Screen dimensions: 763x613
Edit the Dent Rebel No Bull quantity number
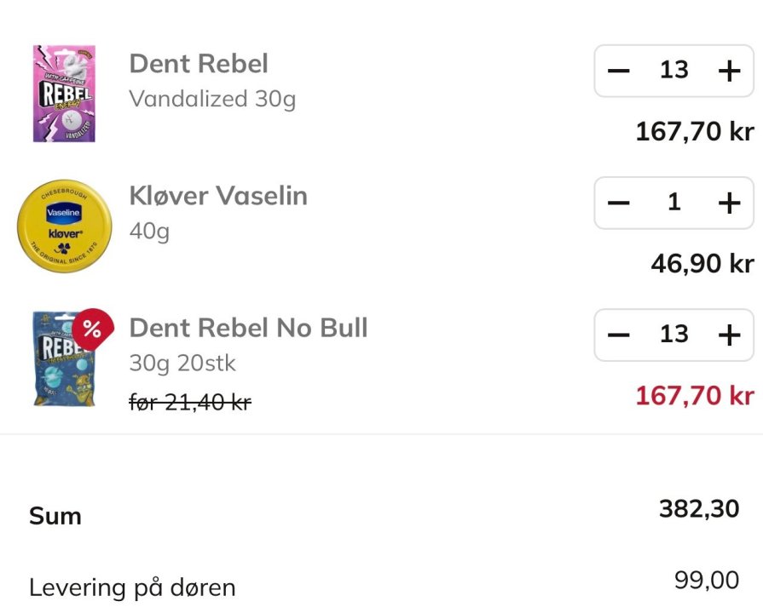[673, 335]
